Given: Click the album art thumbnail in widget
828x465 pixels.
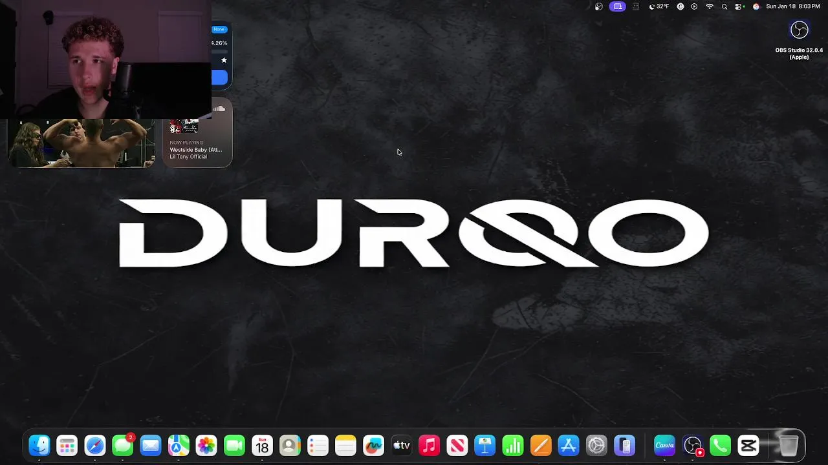Looking at the screenshot, I should tap(184, 126).
